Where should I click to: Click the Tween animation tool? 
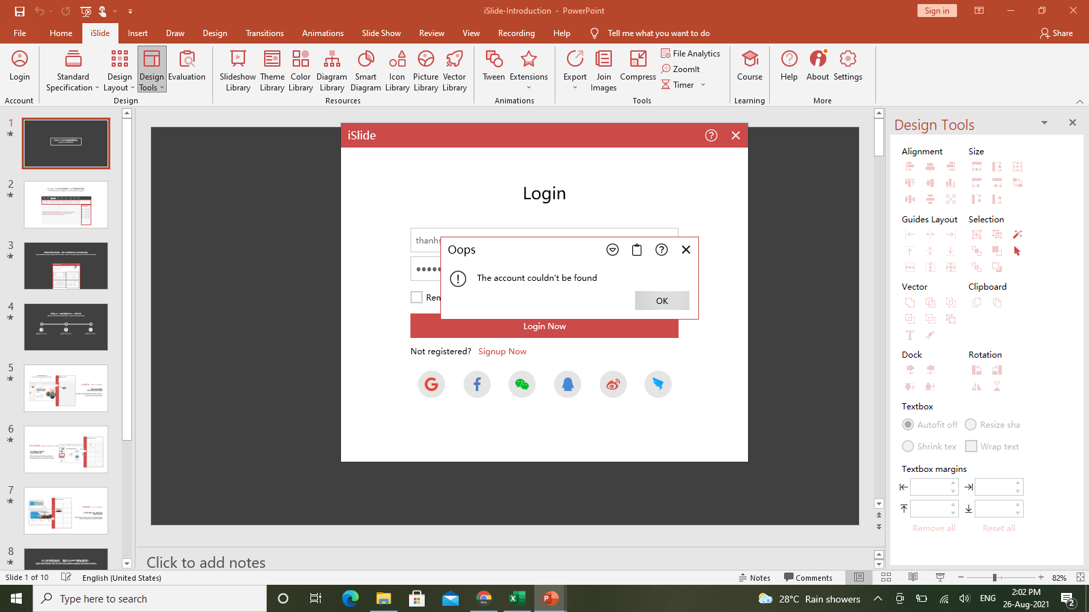point(493,66)
